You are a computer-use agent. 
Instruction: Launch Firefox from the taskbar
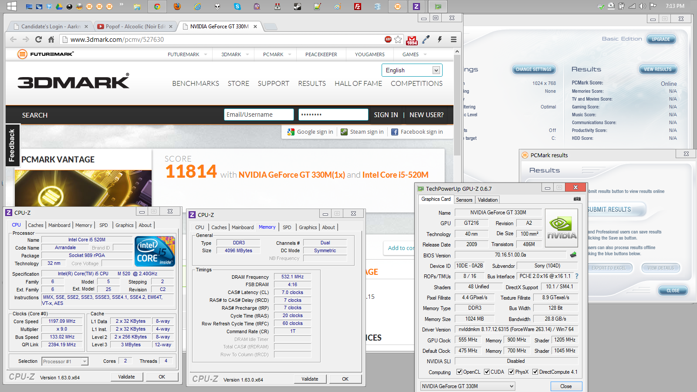pyautogui.click(x=177, y=7)
